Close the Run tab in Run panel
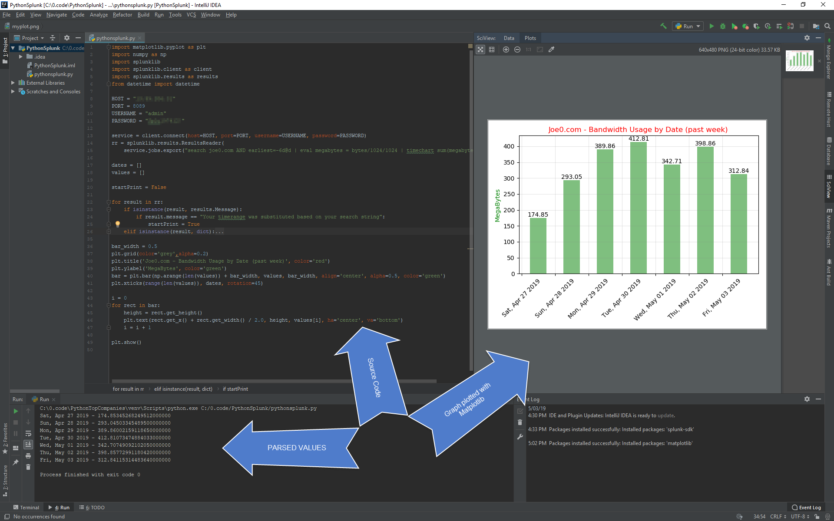The width and height of the screenshot is (834, 521). click(x=54, y=399)
